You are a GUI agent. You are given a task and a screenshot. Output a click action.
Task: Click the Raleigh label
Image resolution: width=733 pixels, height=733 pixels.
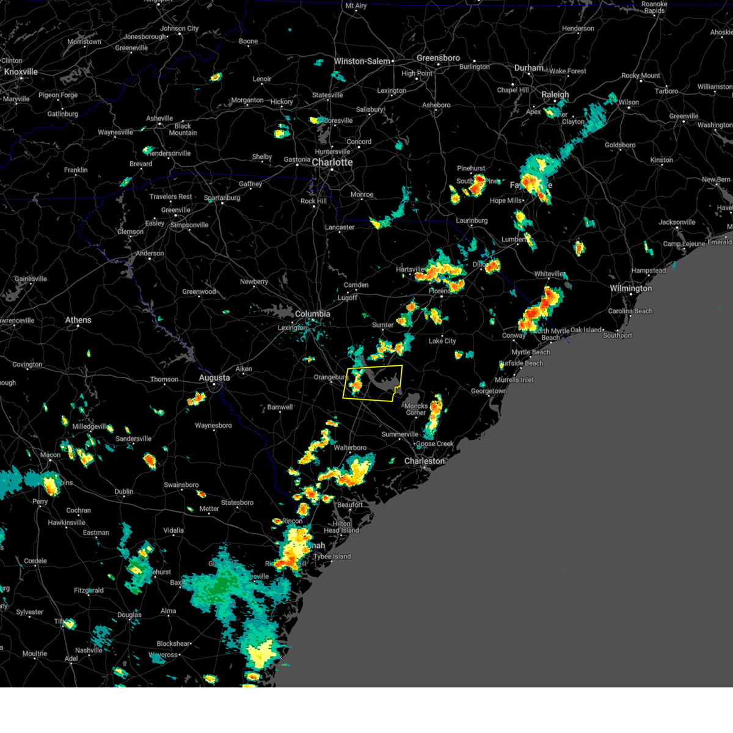[x=555, y=95]
